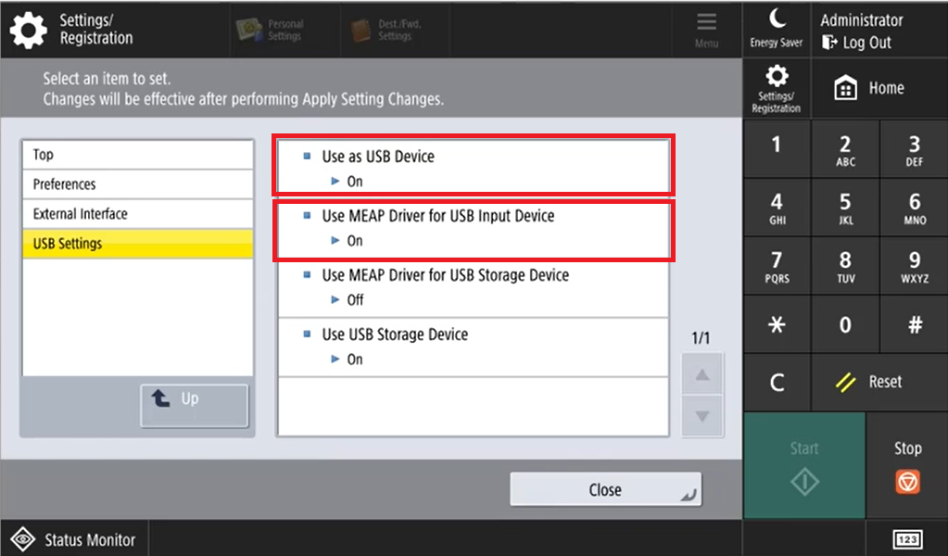Toggle the Use USB Storage Device setting
Viewport: 948px width, 556px height.
point(473,346)
